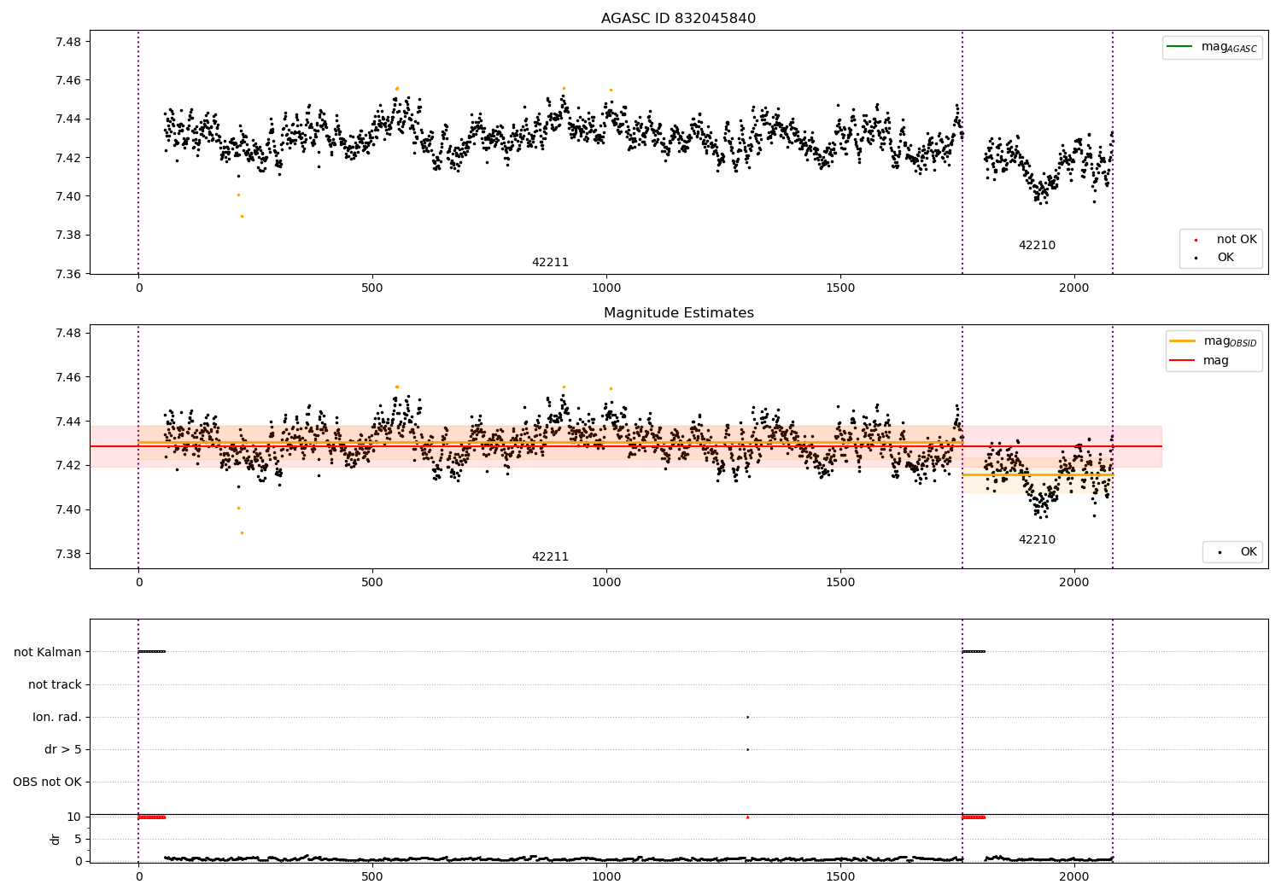The height and width of the screenshot is (896, 1281).
Task: Click the 7.42 tick label in Magnitude Estimates plot
Action: (x=68, y=465)
